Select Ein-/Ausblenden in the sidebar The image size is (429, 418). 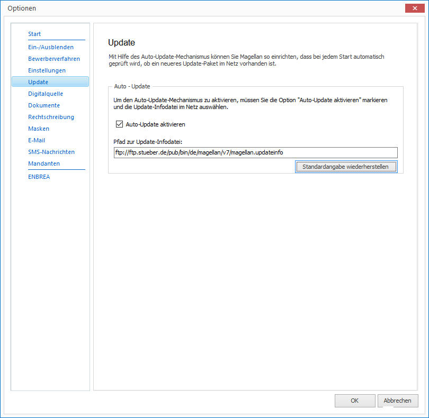(x=51, y=47)
